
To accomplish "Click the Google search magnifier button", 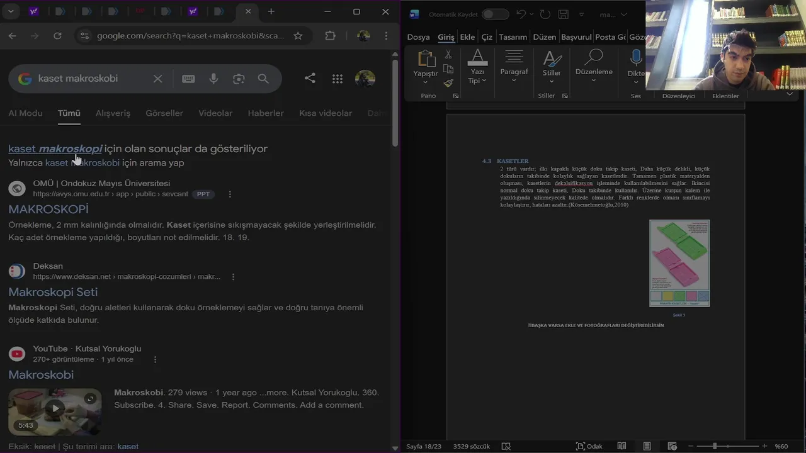I will 263,79.
